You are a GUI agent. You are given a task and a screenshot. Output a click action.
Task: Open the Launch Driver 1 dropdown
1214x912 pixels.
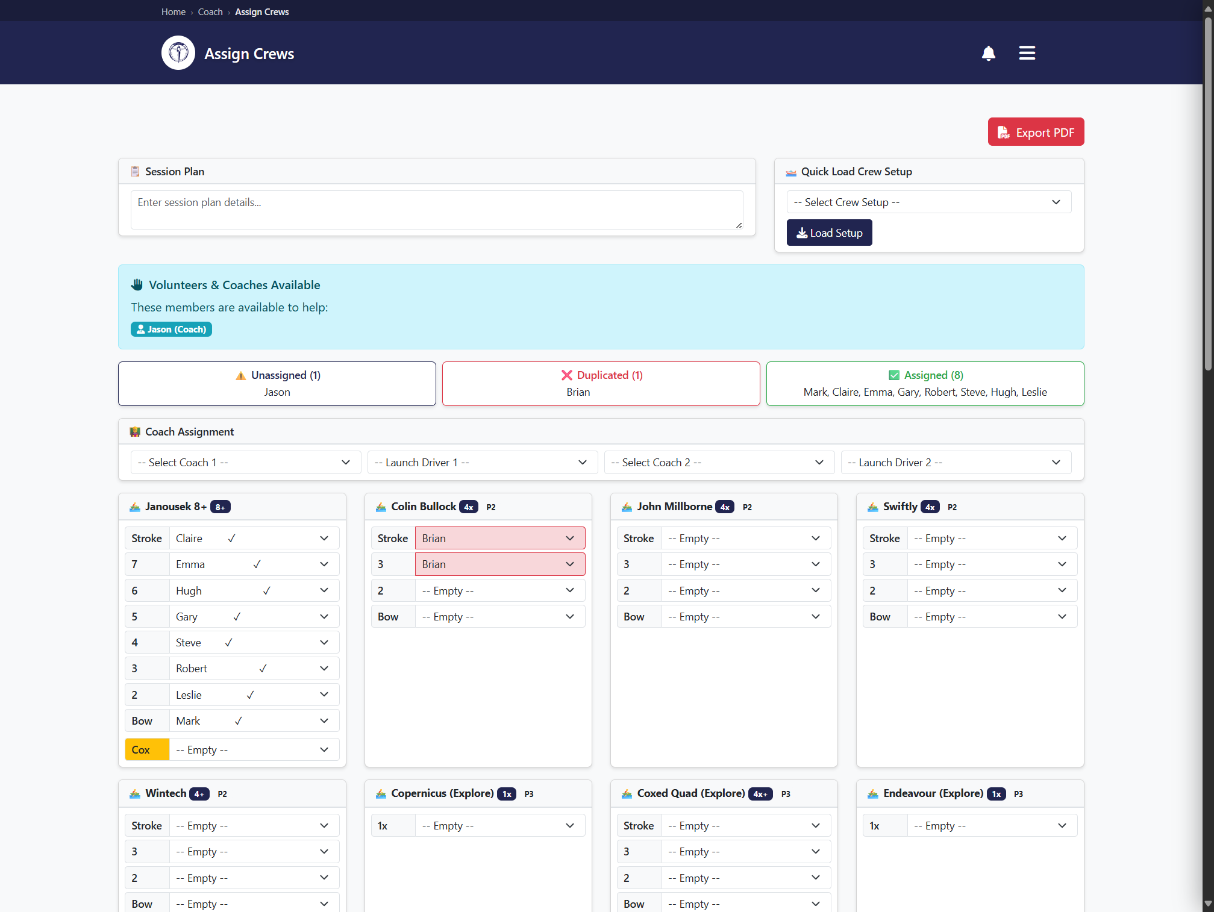coord(483,463)
